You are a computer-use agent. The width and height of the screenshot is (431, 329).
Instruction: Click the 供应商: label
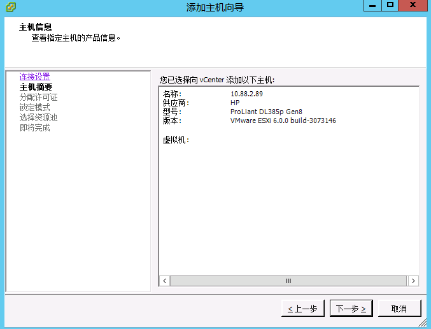pos(176,103)
